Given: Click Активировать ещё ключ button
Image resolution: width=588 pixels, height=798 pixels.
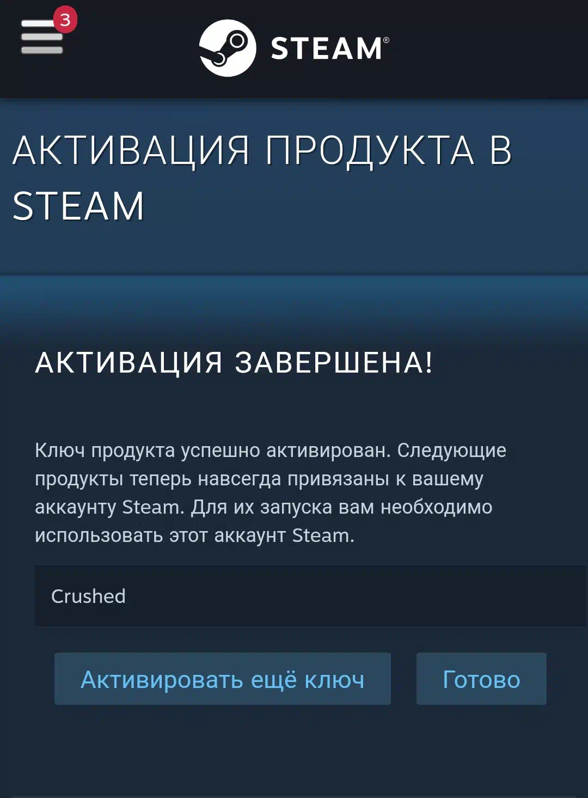Looking at the screenshot, I should coord(222,679).
